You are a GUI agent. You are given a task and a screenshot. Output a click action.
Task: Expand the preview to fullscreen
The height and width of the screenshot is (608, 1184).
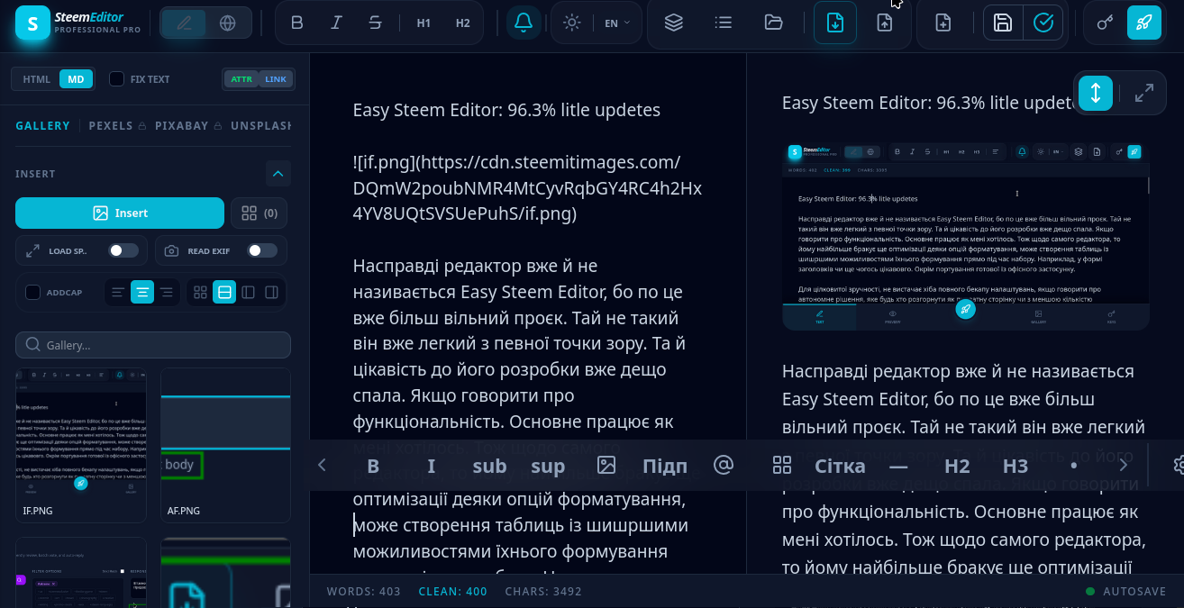(1144, 93)
